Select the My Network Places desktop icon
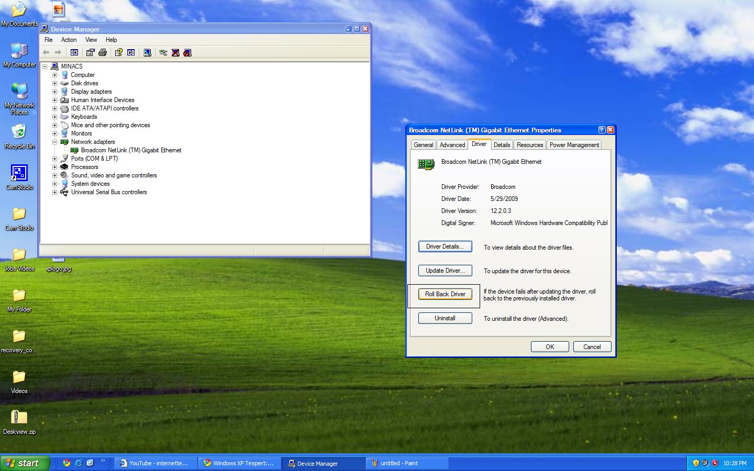Image resolution: width=754 pixels, height=471 pixels. 19,98
